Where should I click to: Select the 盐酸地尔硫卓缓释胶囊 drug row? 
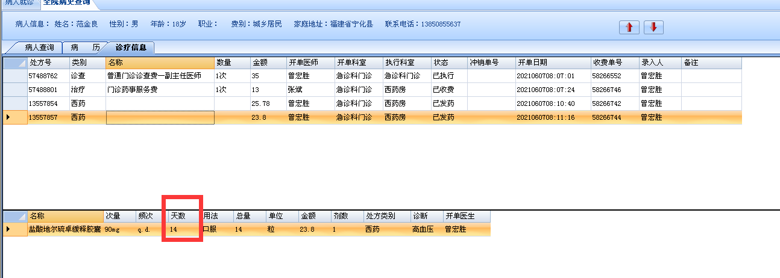[x=247, y=229]
